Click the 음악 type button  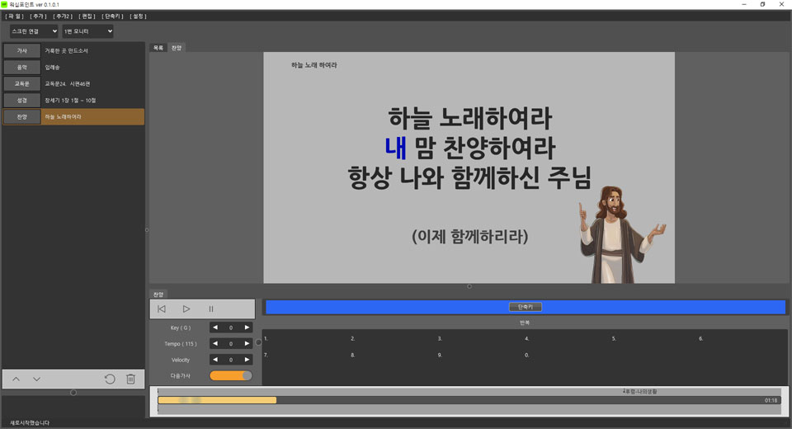pos(21,67)
